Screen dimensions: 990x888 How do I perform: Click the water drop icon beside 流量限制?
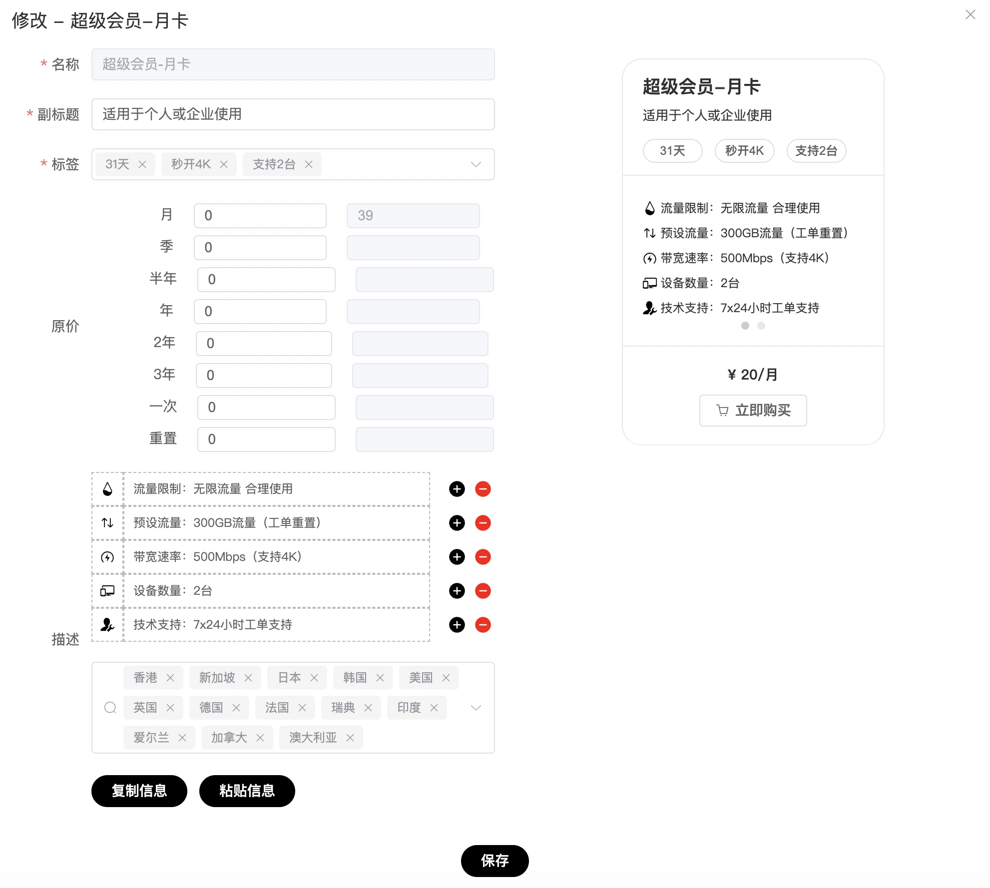tap(107, 489)
